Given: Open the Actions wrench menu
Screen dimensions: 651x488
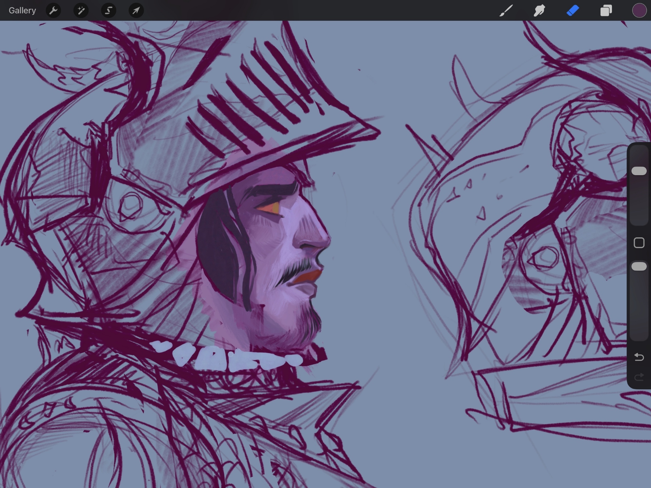Looking at the screenshot, I should 53,11.
